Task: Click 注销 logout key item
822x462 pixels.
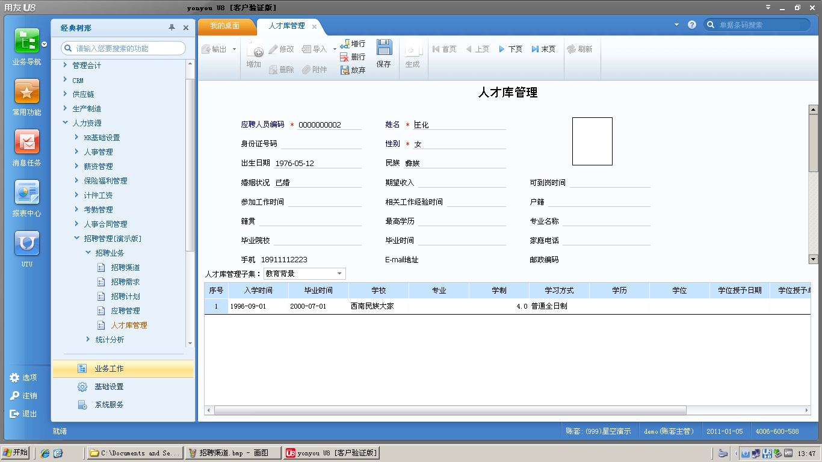Action: click(23, 396)
